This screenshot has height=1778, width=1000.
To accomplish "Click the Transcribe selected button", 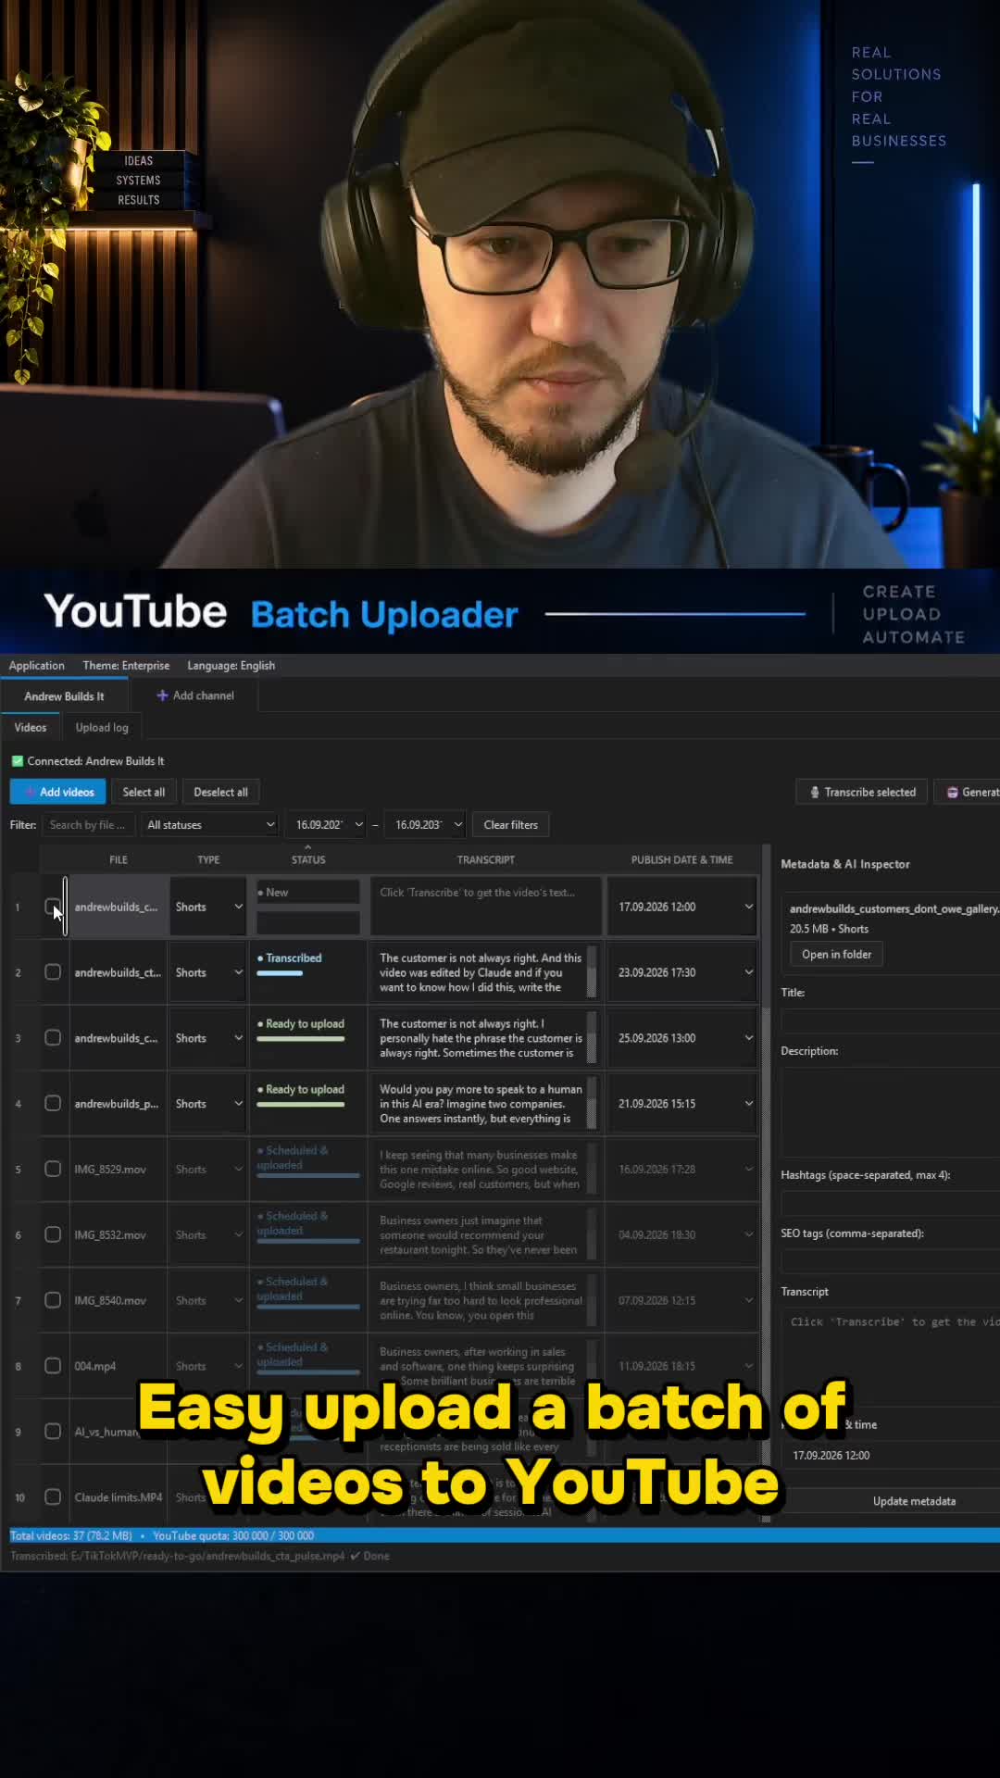I will click(861, 792).
